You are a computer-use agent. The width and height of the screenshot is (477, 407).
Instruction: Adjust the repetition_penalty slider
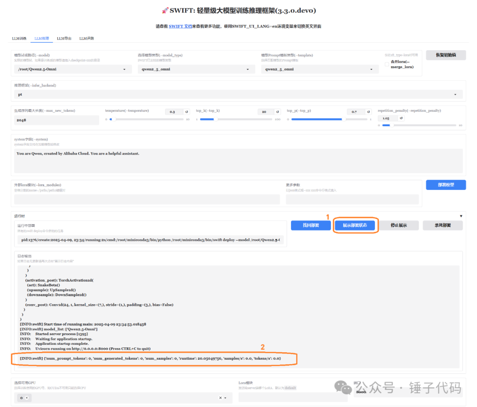click(419, 125)
